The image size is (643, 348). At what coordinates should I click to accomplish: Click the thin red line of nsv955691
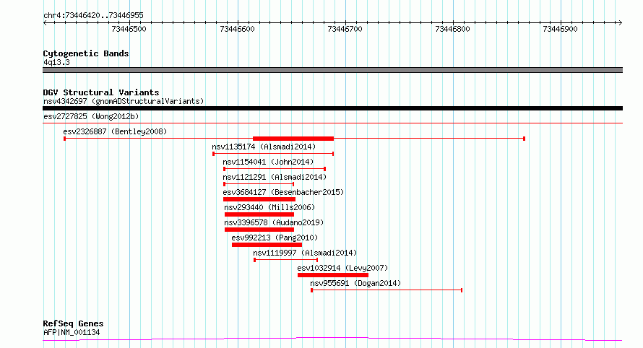click(387, 290)
